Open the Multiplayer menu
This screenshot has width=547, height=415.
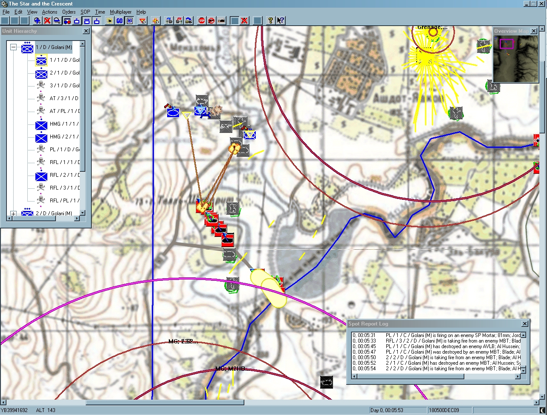point(121,12)
